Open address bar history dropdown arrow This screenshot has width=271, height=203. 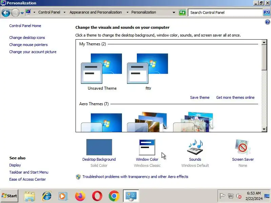tap(174, 13)
